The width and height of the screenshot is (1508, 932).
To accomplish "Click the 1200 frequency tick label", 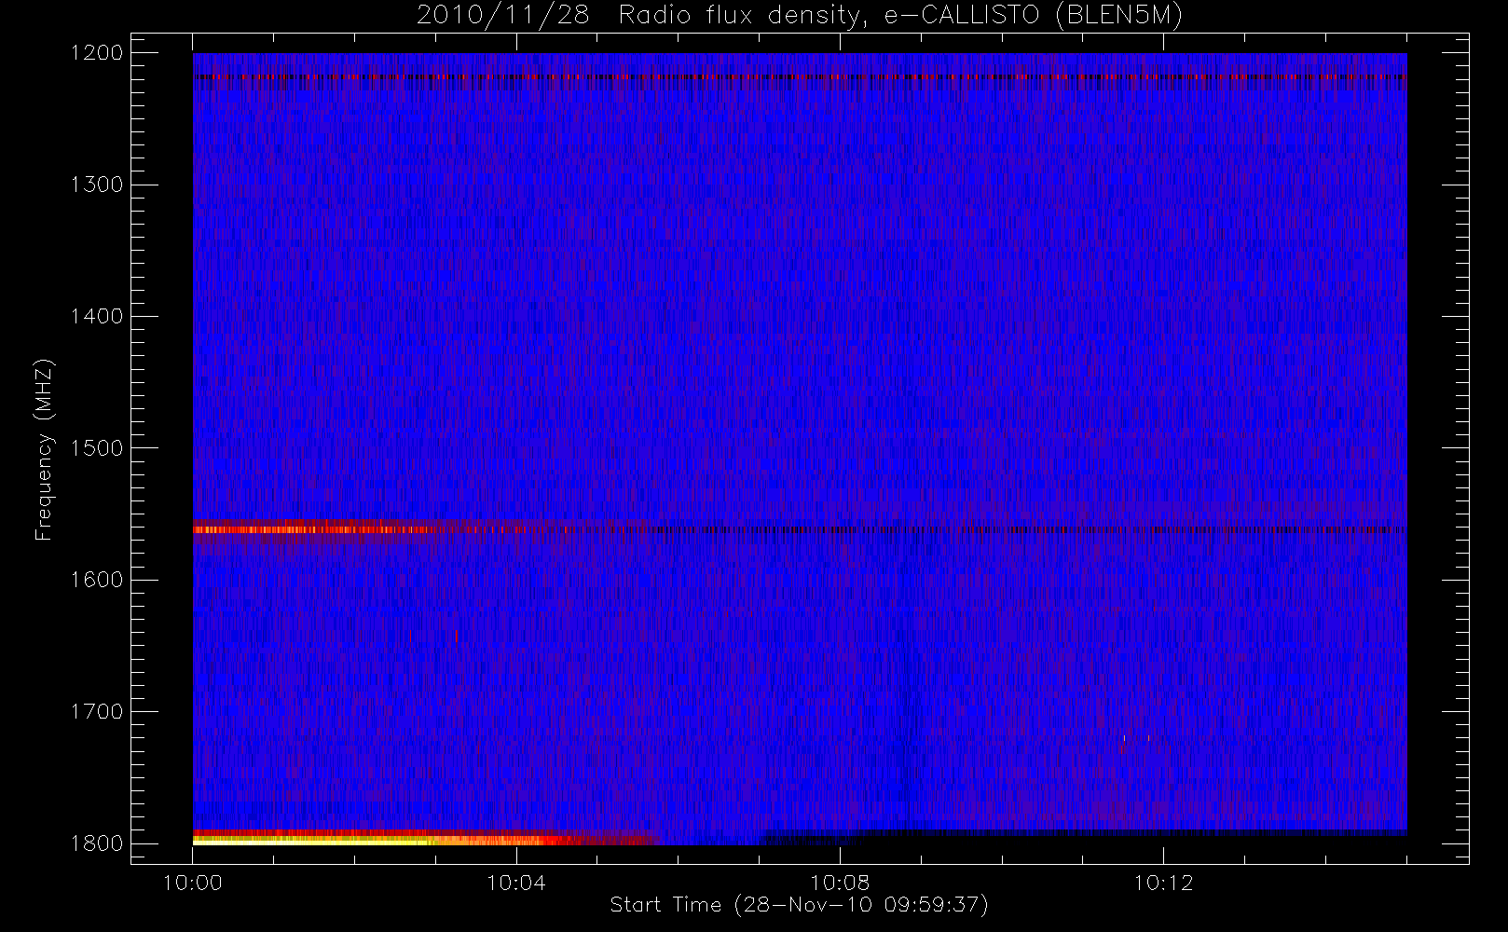I will click(97, 53).
